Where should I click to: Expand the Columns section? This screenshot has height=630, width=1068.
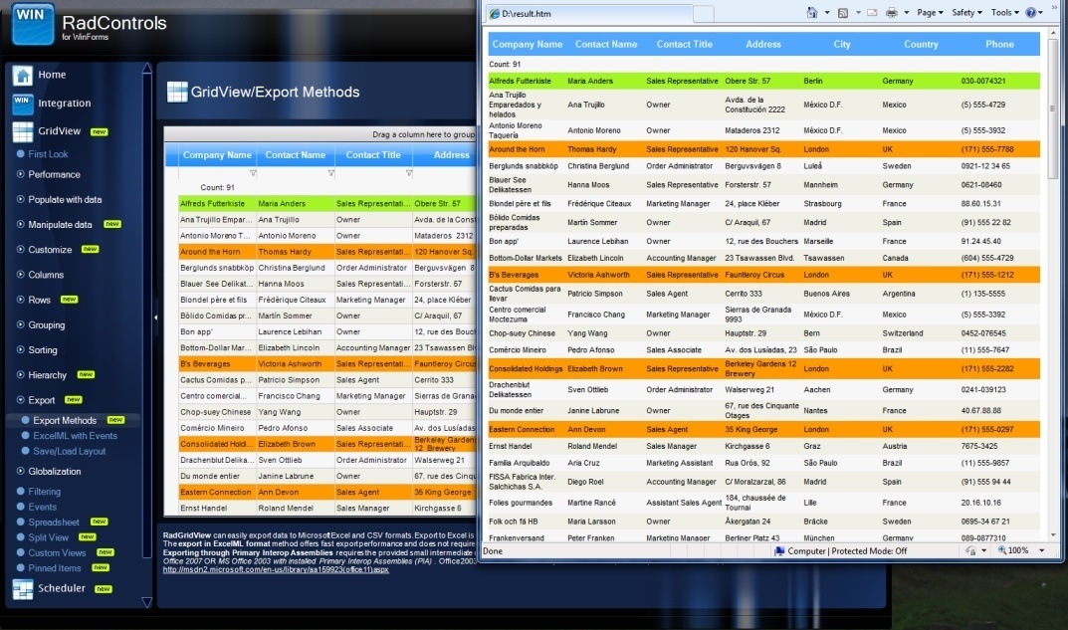pyautogui.click(x=21, y=275)
